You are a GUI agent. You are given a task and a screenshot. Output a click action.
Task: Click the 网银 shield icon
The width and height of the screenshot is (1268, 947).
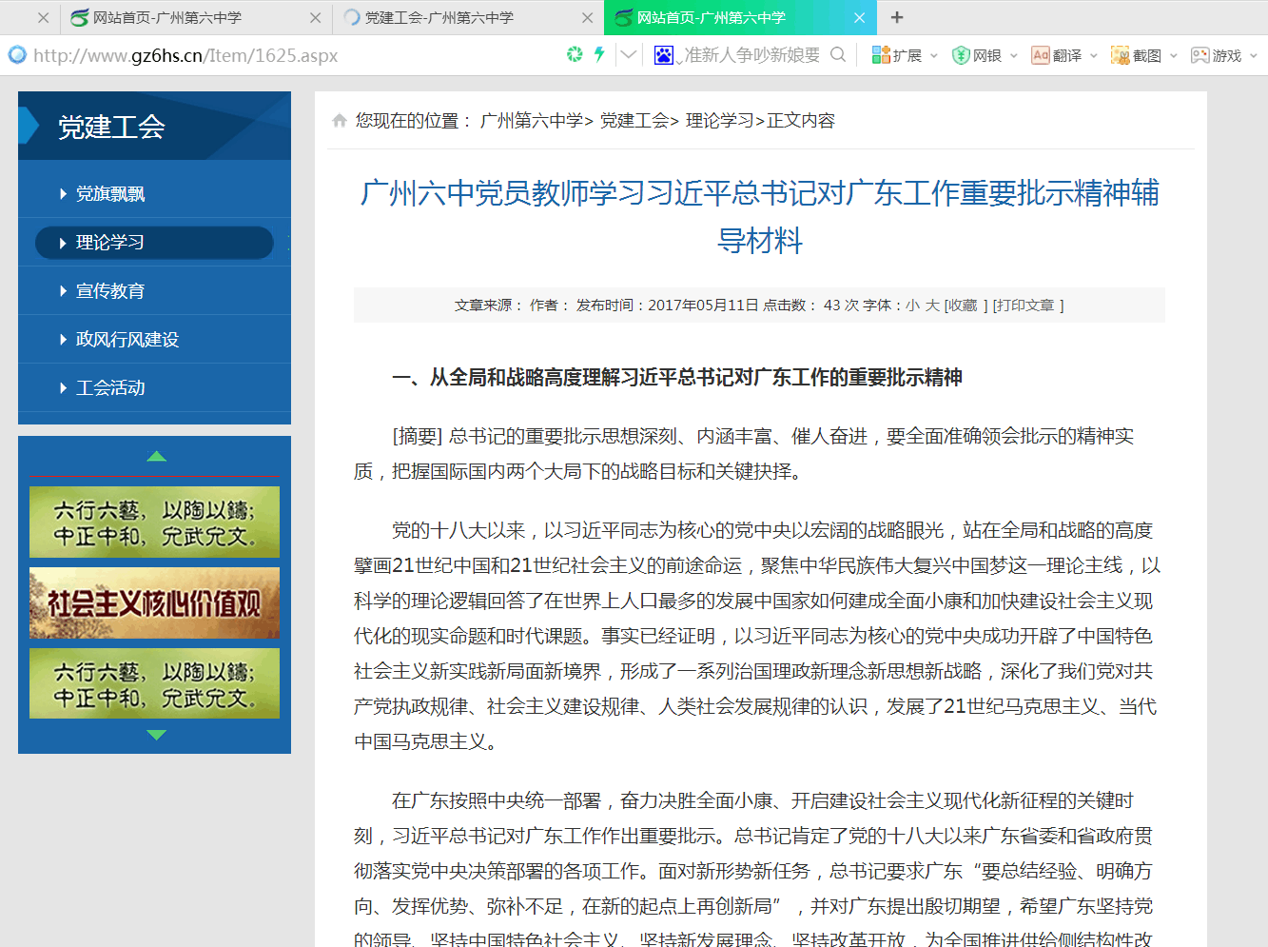pos(961,55)
